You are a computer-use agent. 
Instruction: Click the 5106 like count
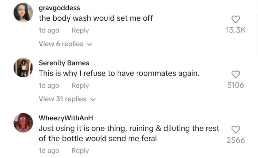pyautogui.click(x=235, y=85)
